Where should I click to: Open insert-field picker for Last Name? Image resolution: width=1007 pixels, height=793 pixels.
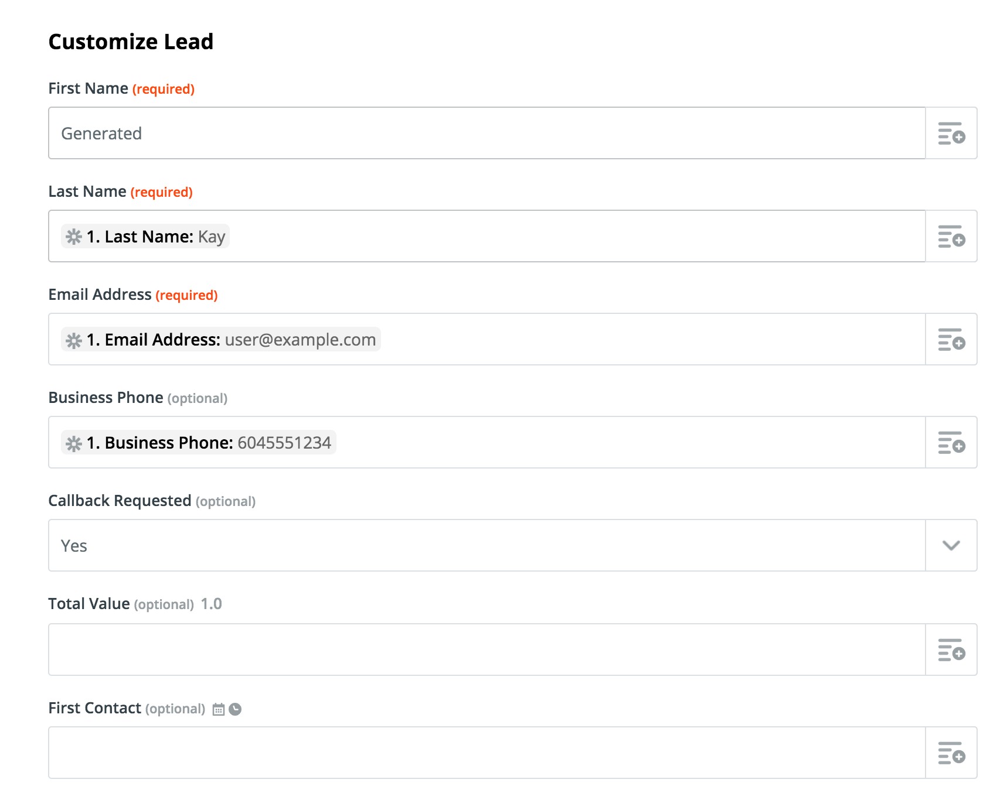point(951,237)
